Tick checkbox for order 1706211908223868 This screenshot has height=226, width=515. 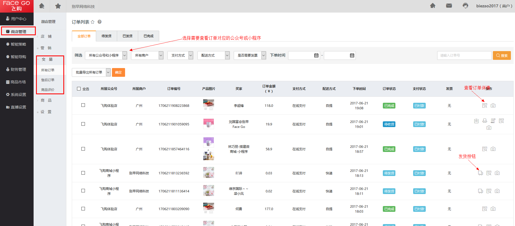(83, 105)
